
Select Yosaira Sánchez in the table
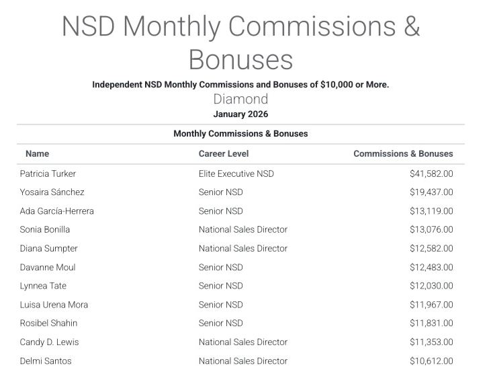click(52, 192)
